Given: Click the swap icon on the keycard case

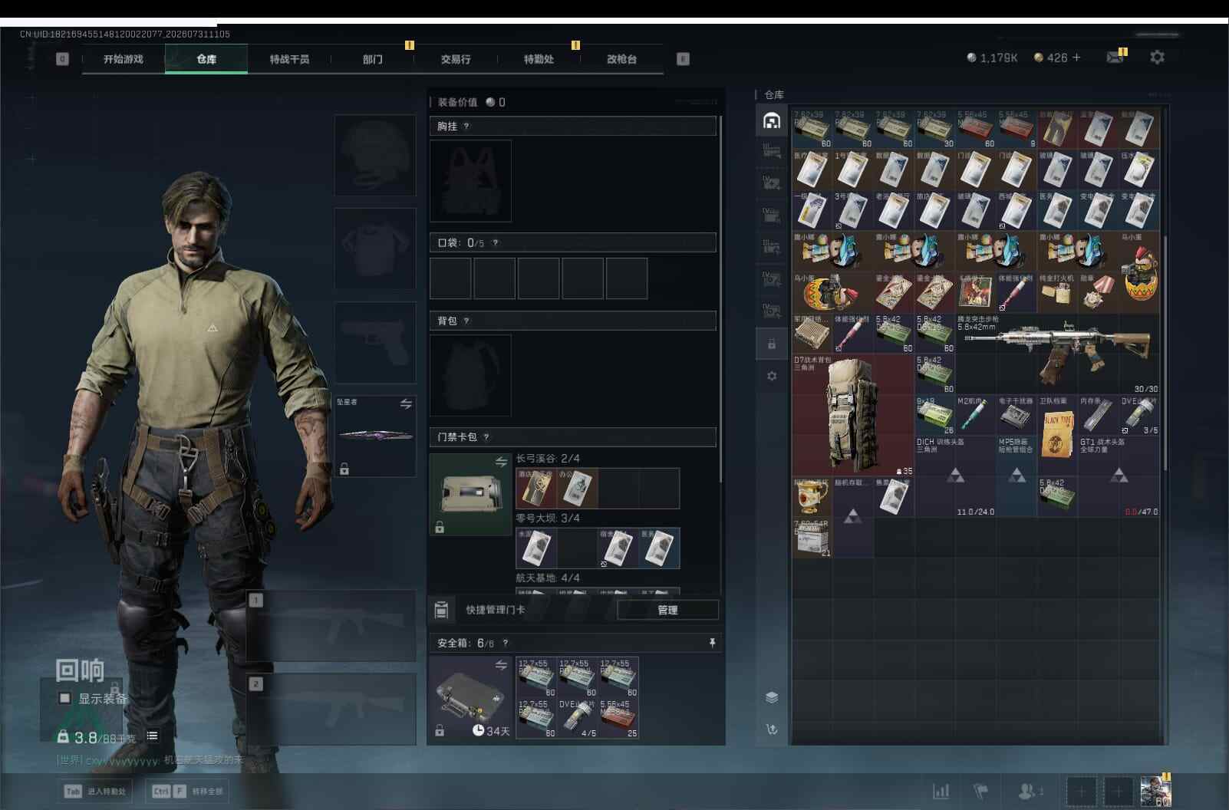Looking at the screenshot, I should tap(501, 462).
